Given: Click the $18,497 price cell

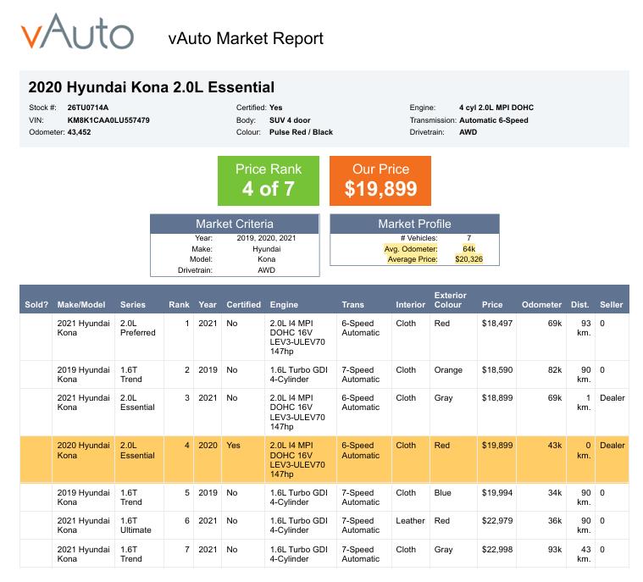Looking at the screenshot, I should (497, 324).
